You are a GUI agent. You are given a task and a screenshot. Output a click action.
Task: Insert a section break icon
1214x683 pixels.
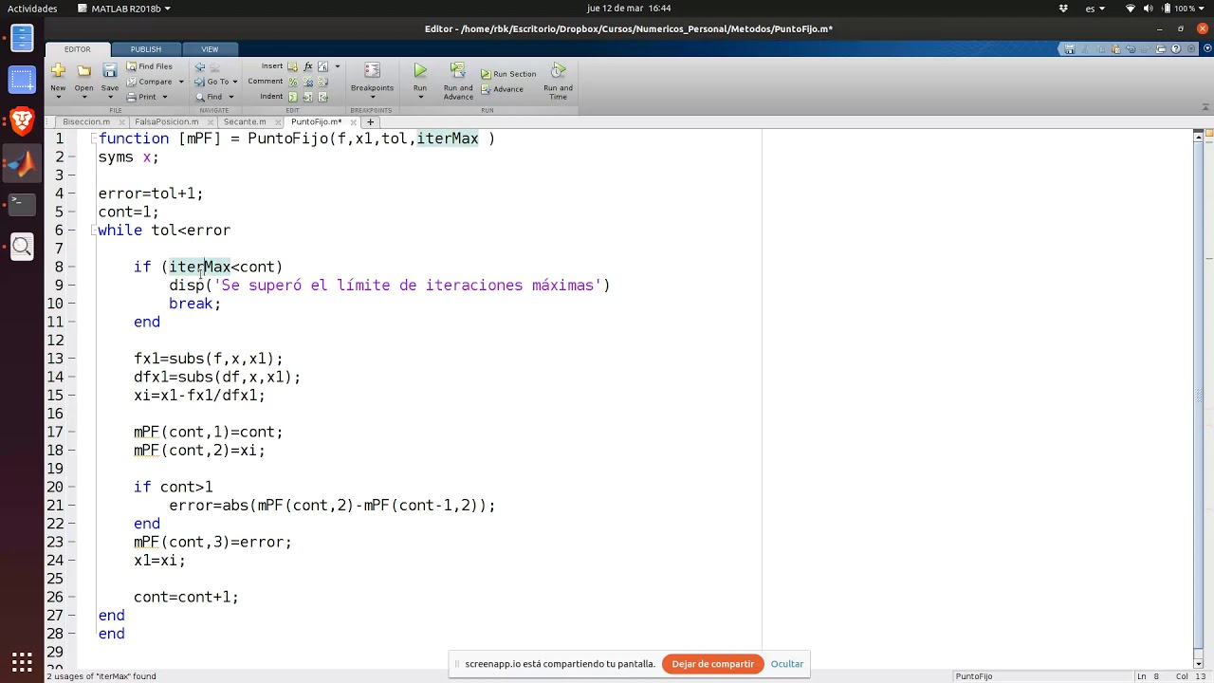[292, 66]
